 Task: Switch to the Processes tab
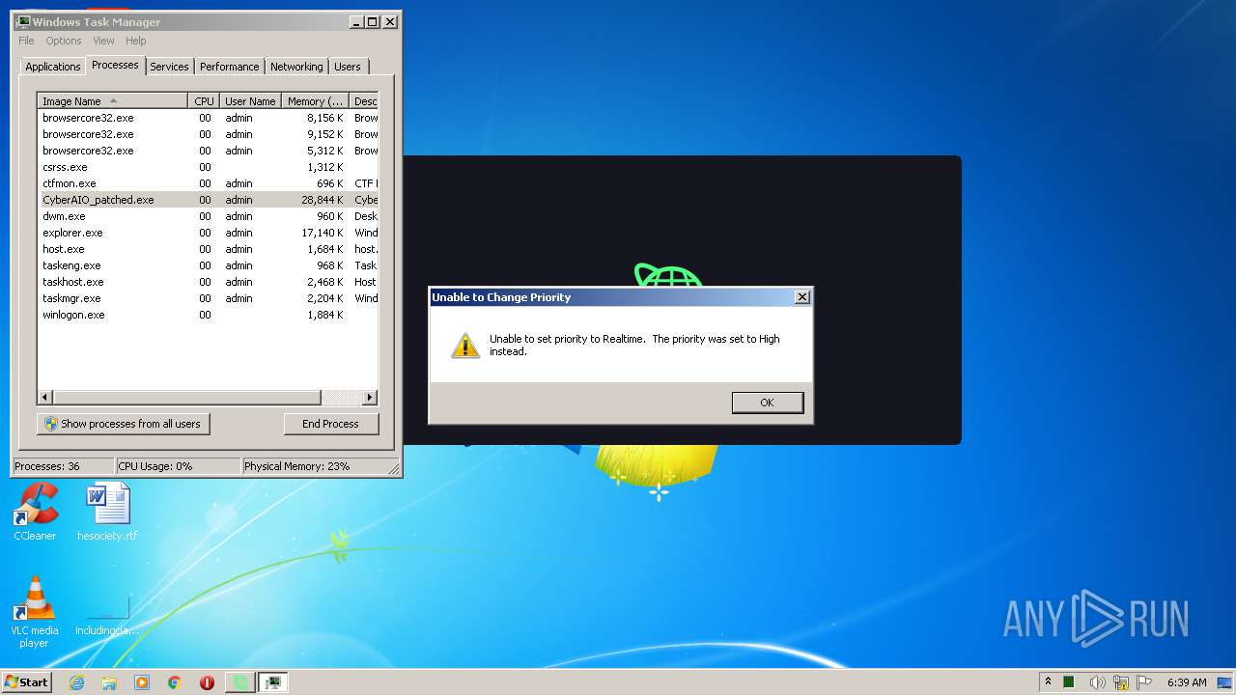tap(115, 65)
